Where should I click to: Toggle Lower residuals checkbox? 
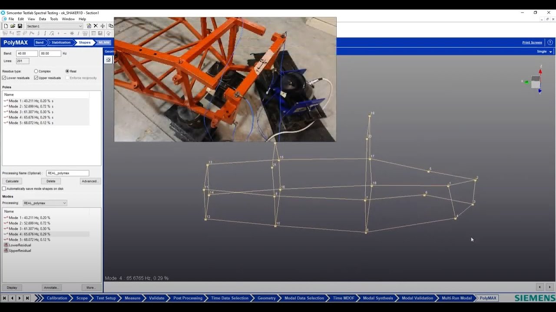point(4,78)
